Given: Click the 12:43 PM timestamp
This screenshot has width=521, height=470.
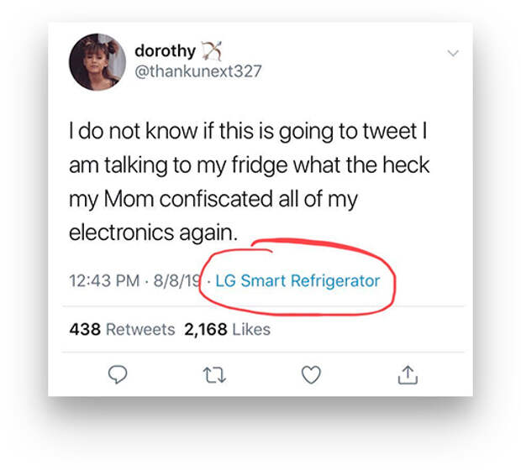Looking at the screenshot, I should pos(104,281).
